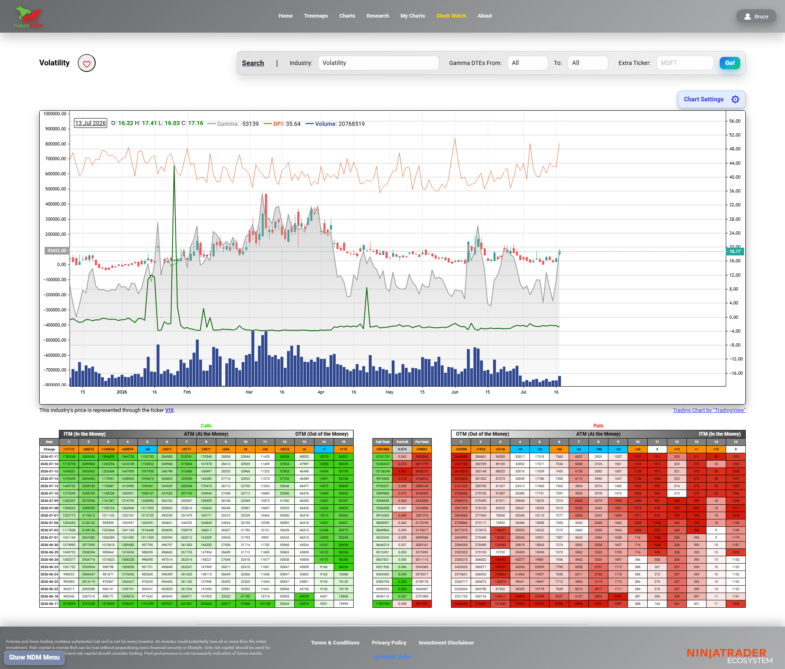Click the Go! button
The image size is (785, 669).
click(x=730, y=63)
